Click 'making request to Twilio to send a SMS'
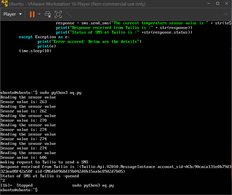This screenshot has height=195, width=232. click(x=44, y=162)
